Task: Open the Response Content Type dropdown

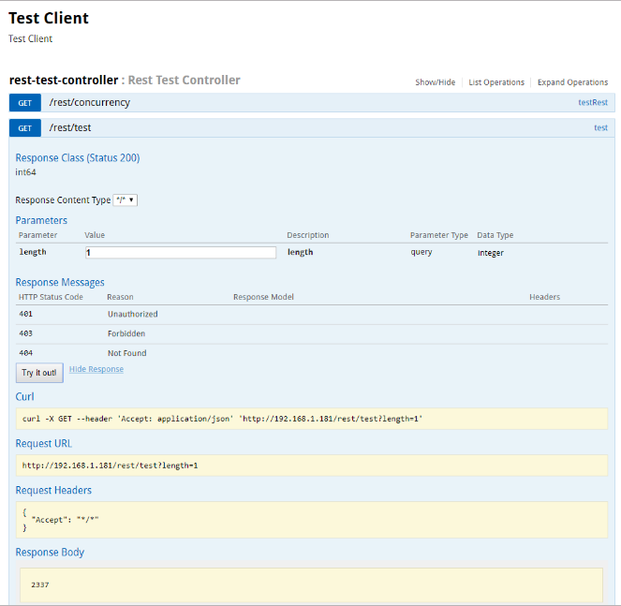Action: (126, 200)
